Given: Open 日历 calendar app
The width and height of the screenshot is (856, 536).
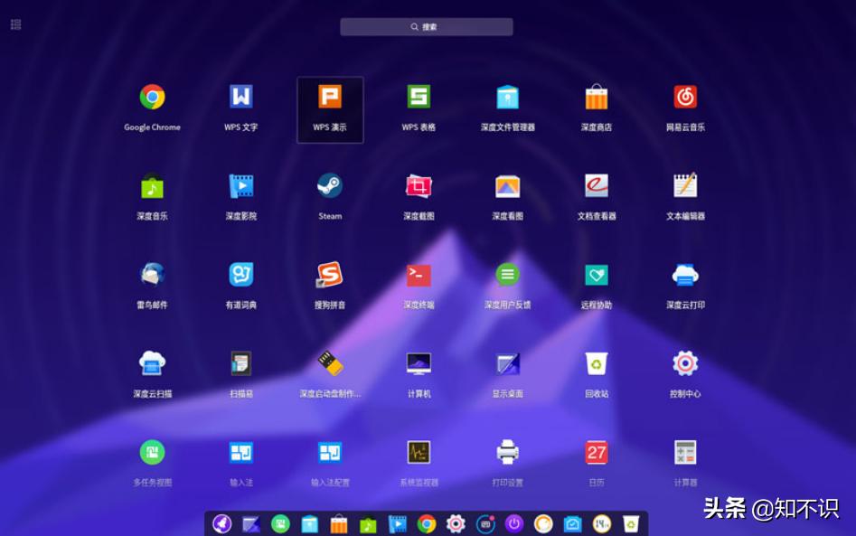Looking at the screenshot, I should 597,452.
